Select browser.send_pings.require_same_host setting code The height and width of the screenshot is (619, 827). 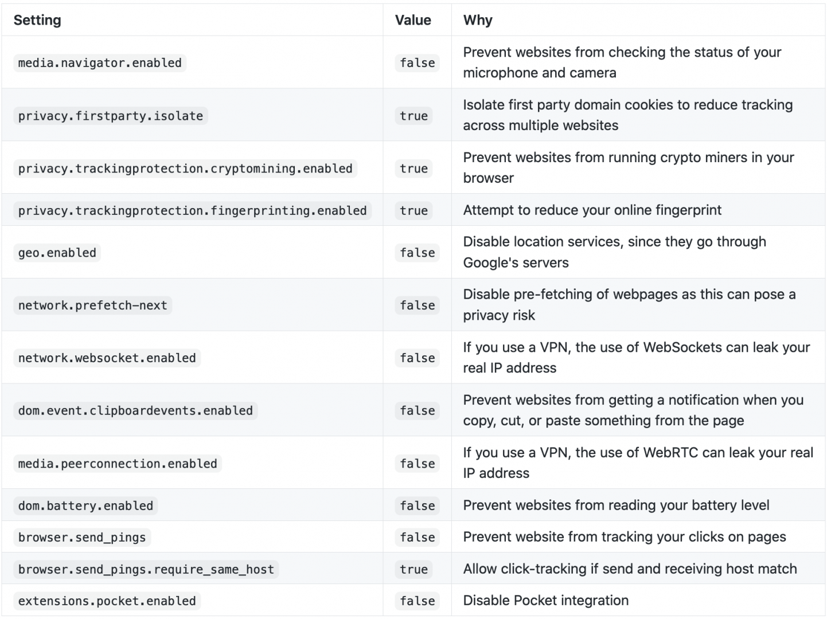(146, 570)
